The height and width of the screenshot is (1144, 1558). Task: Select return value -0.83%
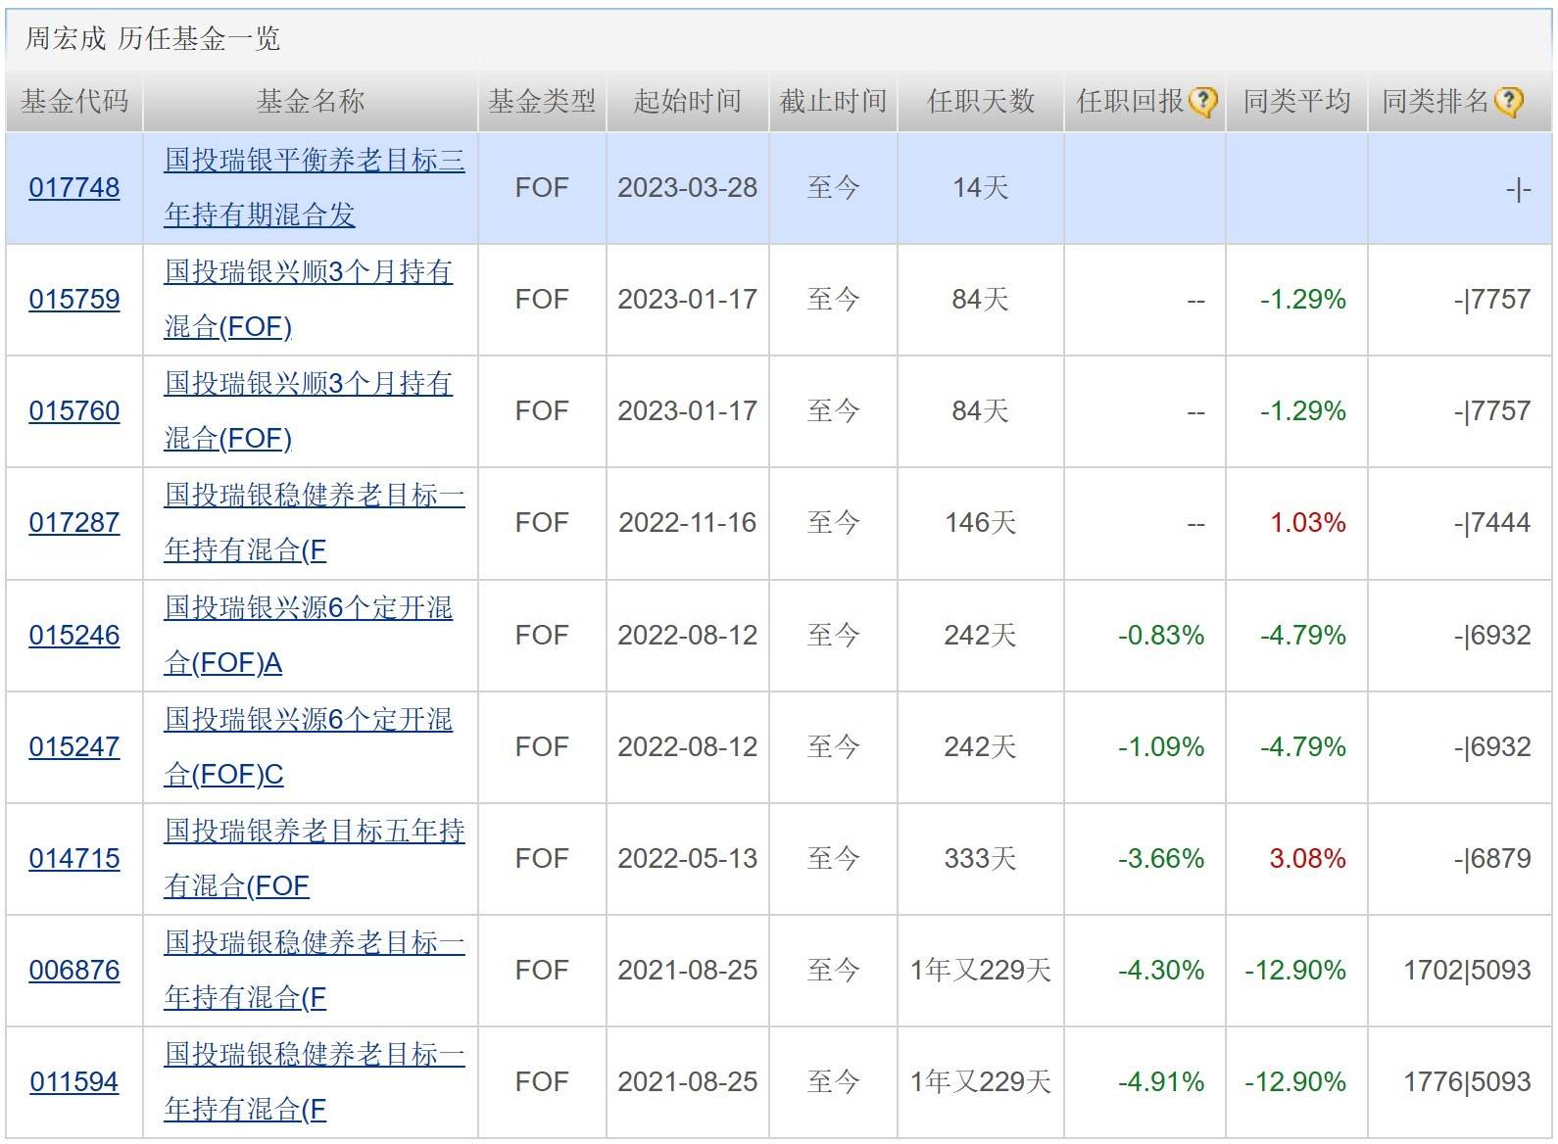pyautogui.click(x=1161, y=636)
